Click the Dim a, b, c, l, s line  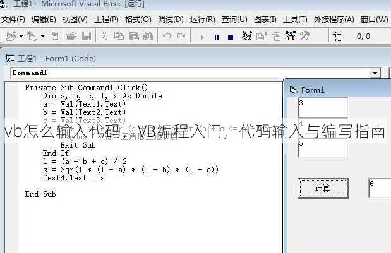pos(102,96)
